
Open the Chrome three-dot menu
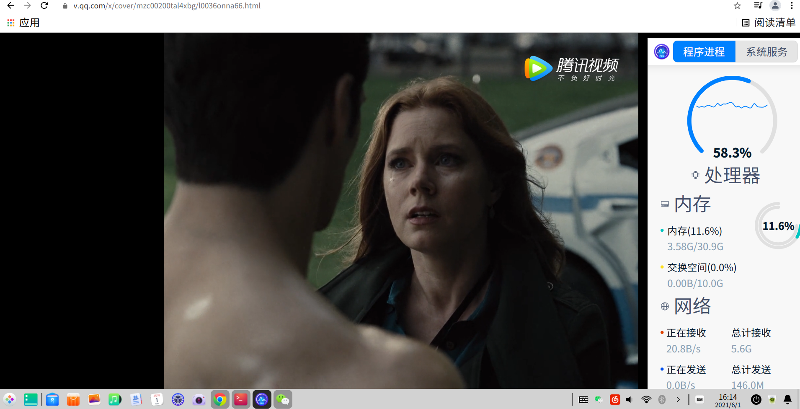(792, 6)
